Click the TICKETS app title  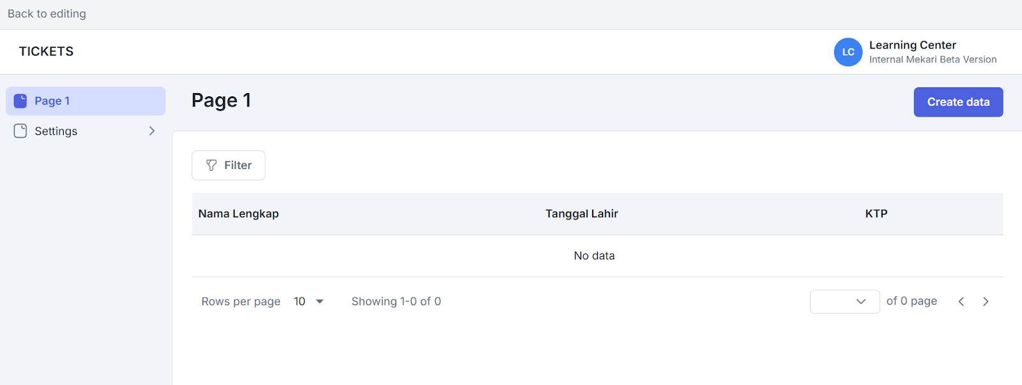(46, 52)
